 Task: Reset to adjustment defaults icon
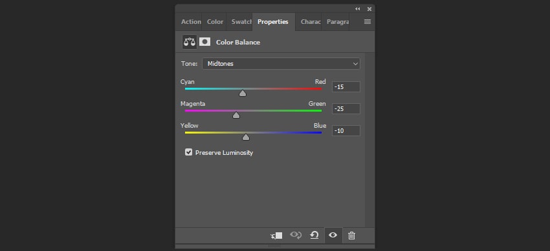[314, 236]
